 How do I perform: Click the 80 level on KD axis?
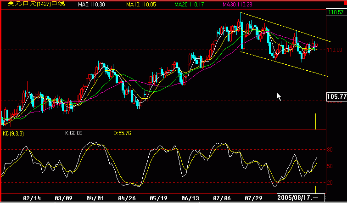tap(330, 150)
